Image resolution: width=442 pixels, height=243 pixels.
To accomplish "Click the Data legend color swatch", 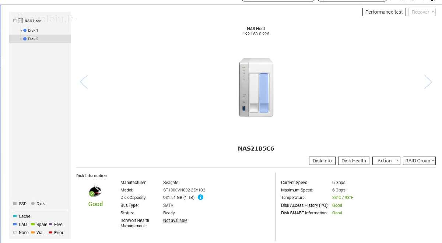I will [x=15, y=224].
